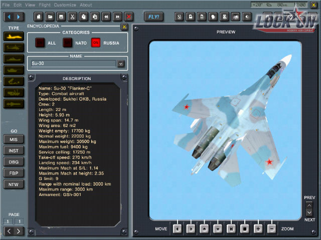The image size is (321, 240).
Task: Enable the NATO category switch
Action: point(67,43)
